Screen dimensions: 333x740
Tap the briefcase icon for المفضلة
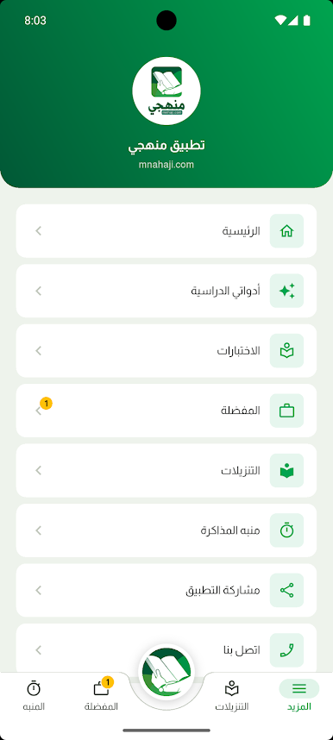(x=286, y=411)
